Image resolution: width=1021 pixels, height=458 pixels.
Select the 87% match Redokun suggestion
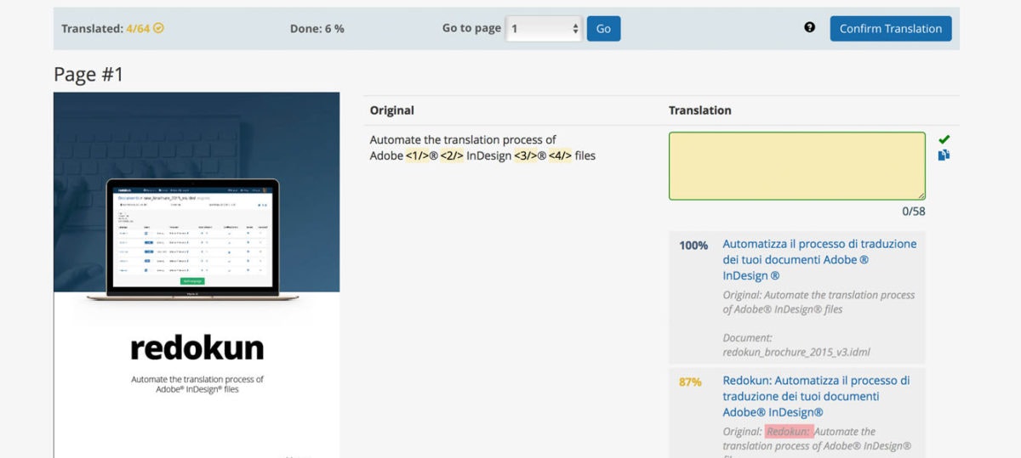click(x=816, y=396)
